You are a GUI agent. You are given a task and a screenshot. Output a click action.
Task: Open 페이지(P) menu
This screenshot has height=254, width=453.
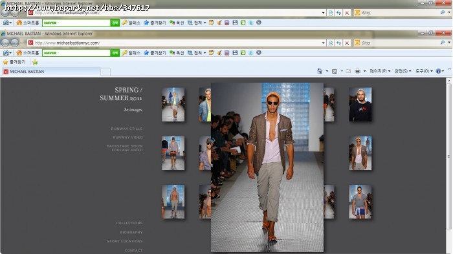point(380,71)
